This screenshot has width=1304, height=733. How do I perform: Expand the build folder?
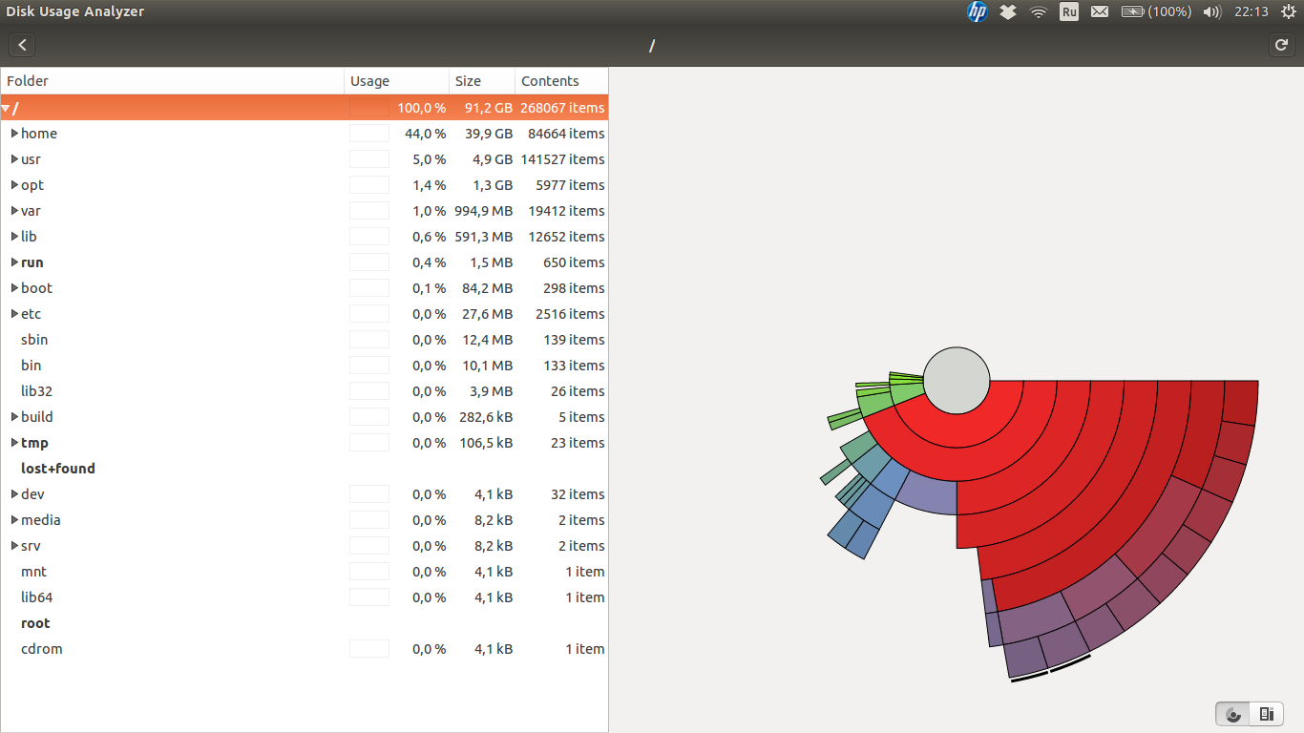pyautogui.click(x=14, y=417)
